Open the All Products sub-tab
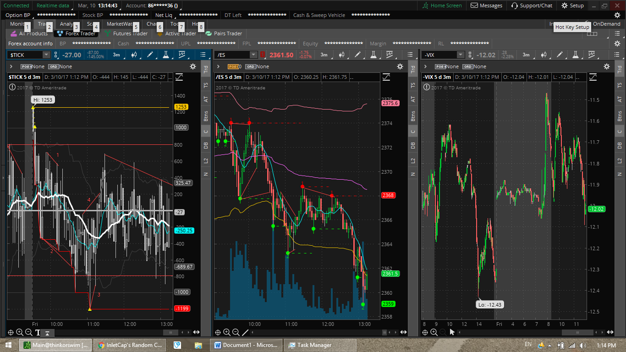626x352 pixels. click(29, 33)
